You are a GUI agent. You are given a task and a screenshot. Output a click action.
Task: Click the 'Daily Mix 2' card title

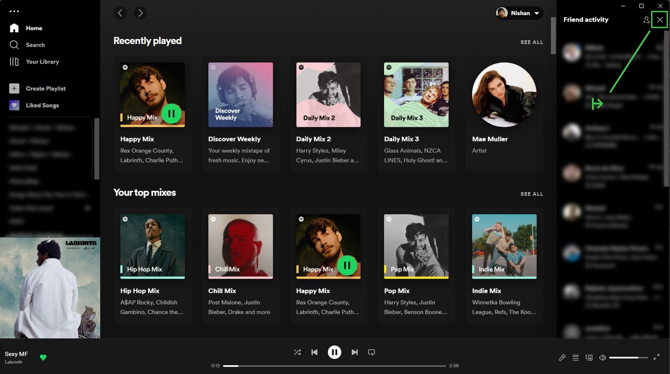pyautogui.click(x=314, y=139)
